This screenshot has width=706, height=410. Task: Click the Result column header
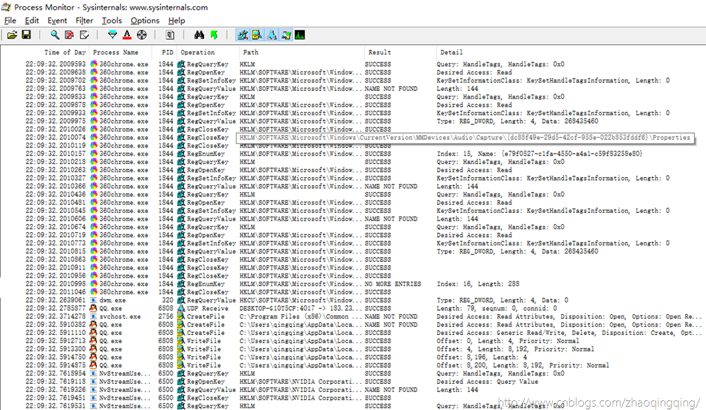(x=380, y=52)
